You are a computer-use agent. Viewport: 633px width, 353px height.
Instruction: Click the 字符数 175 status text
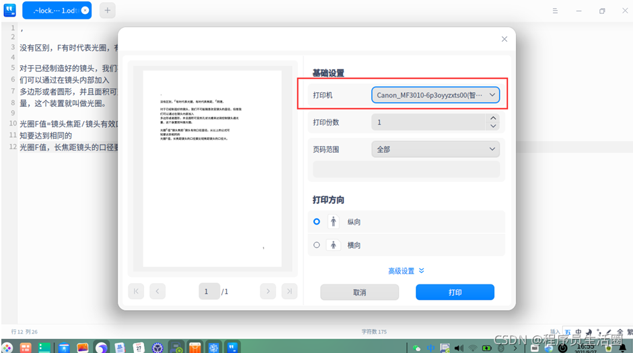374,331
